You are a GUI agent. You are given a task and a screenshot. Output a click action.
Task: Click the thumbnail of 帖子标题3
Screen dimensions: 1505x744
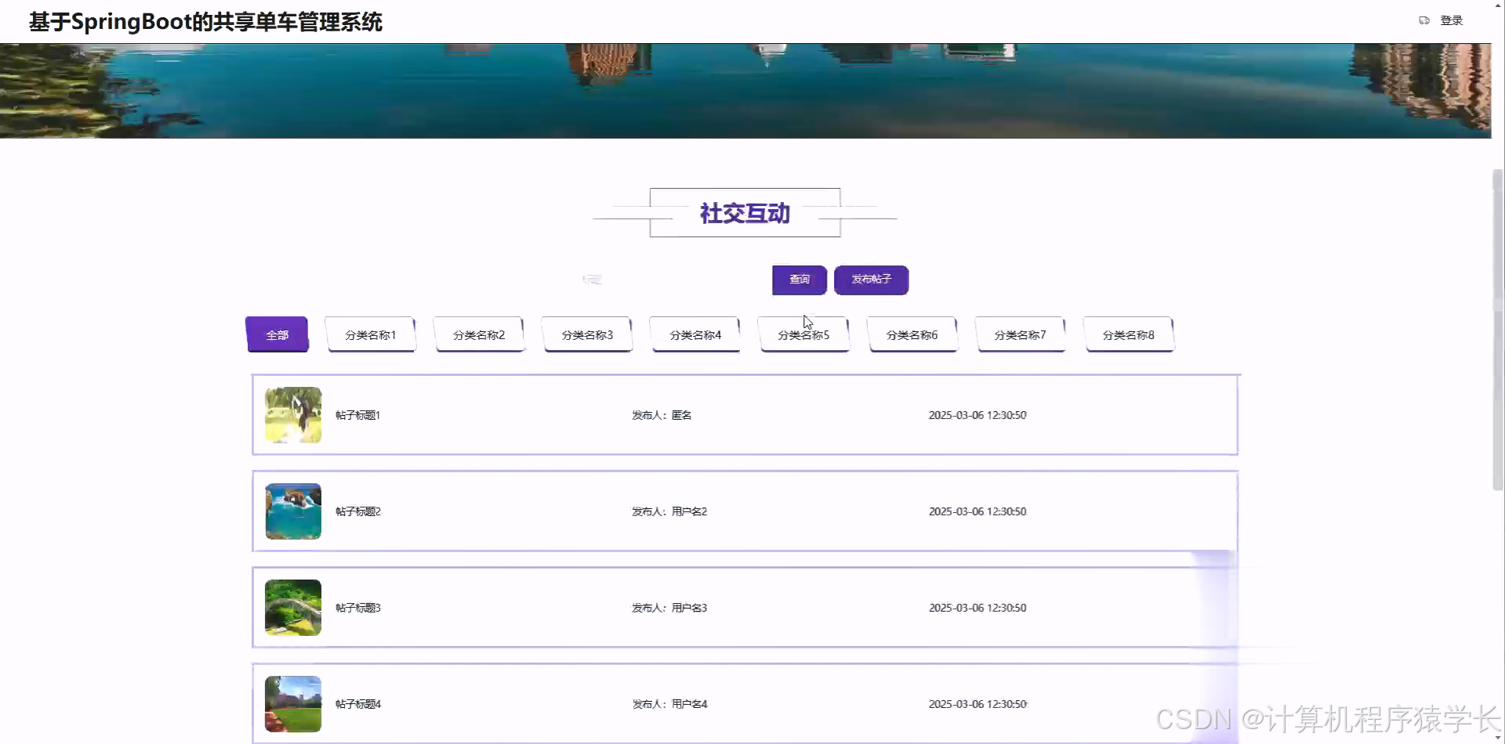point(292,607)
